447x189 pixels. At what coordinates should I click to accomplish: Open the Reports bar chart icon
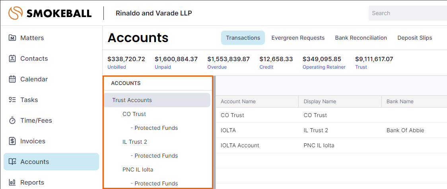click(12, 182)
